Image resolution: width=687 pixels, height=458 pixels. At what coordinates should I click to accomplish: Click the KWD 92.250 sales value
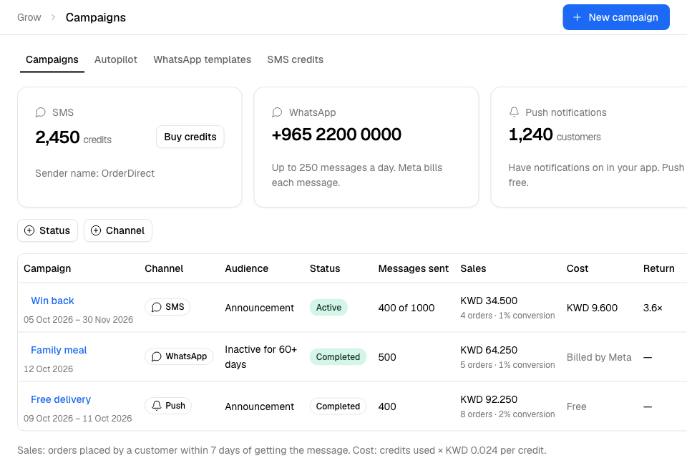click(x=489, y=400)
